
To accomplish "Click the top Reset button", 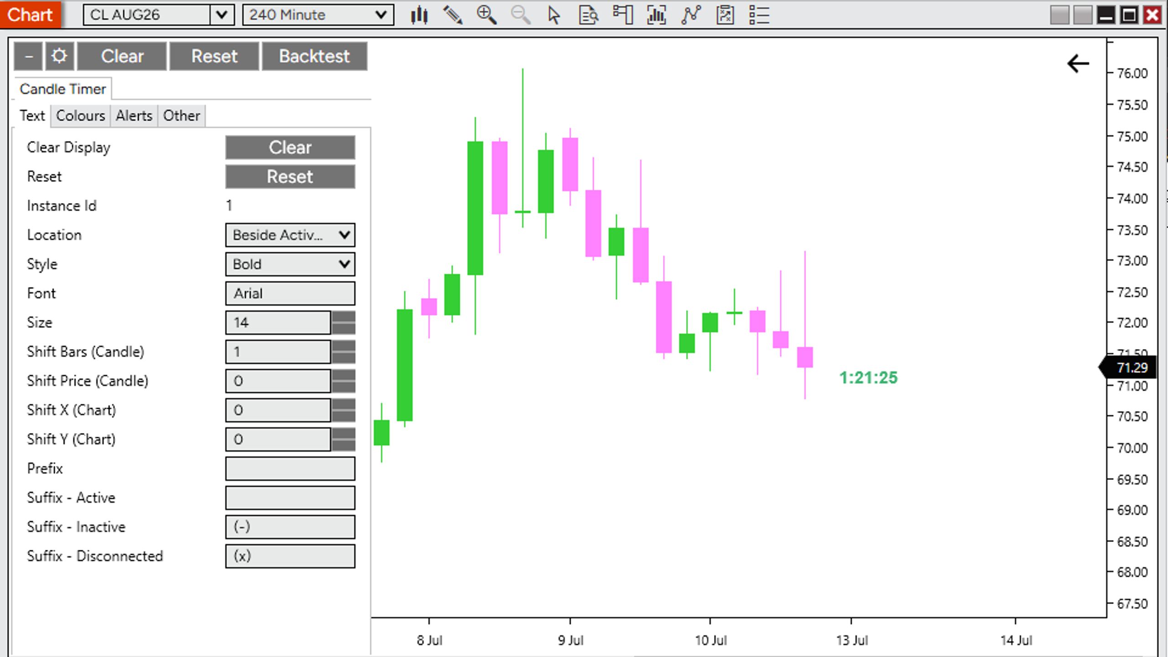I will [x=214, y=57].
